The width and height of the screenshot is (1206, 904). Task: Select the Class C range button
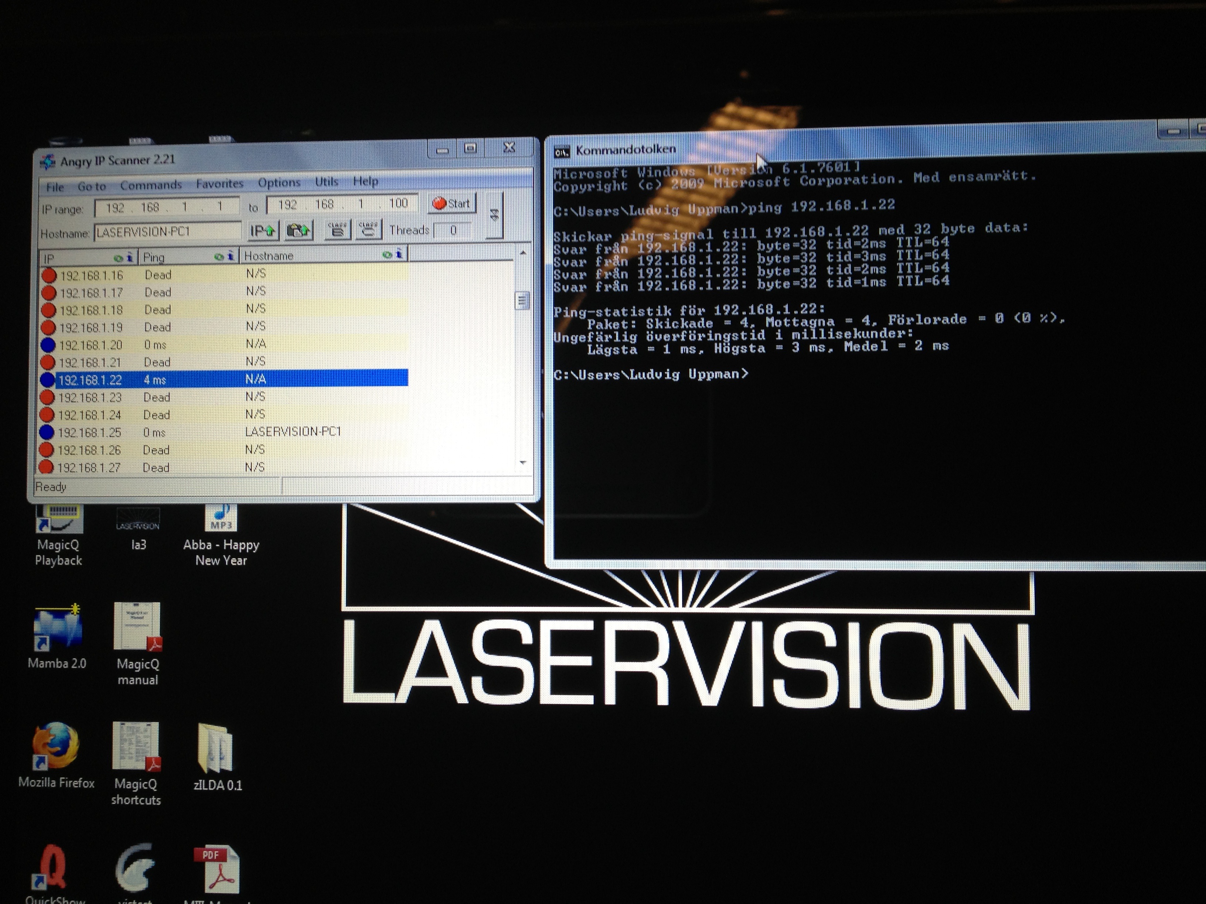click(x=368, y=229)
